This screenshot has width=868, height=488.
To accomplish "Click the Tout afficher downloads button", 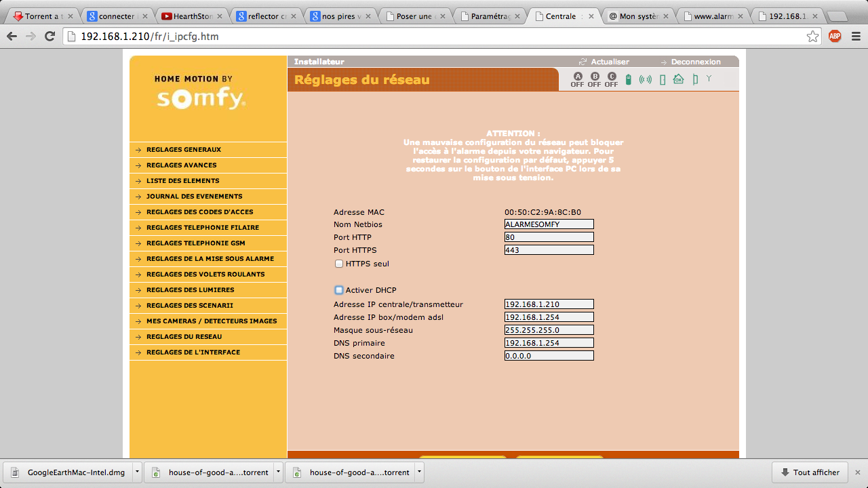I will tap(810, 472).
